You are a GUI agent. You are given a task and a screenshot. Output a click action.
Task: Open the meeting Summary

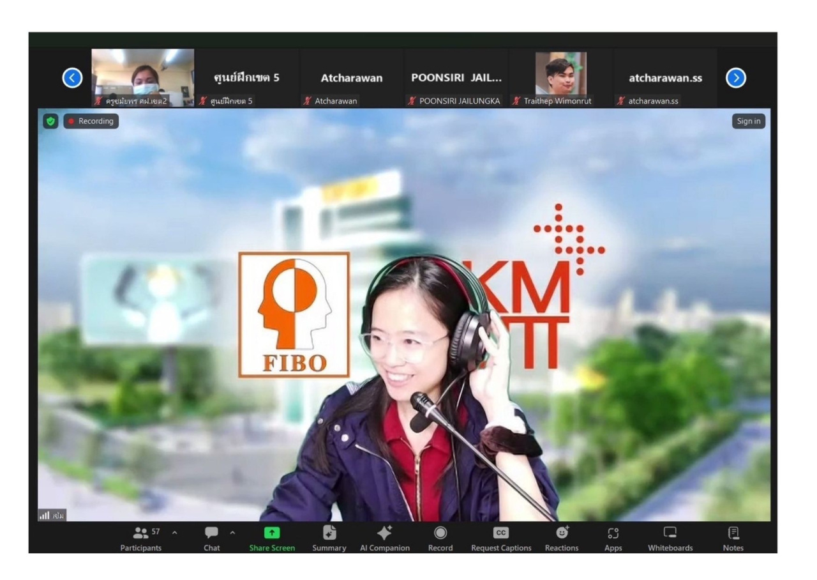[329, 539]
